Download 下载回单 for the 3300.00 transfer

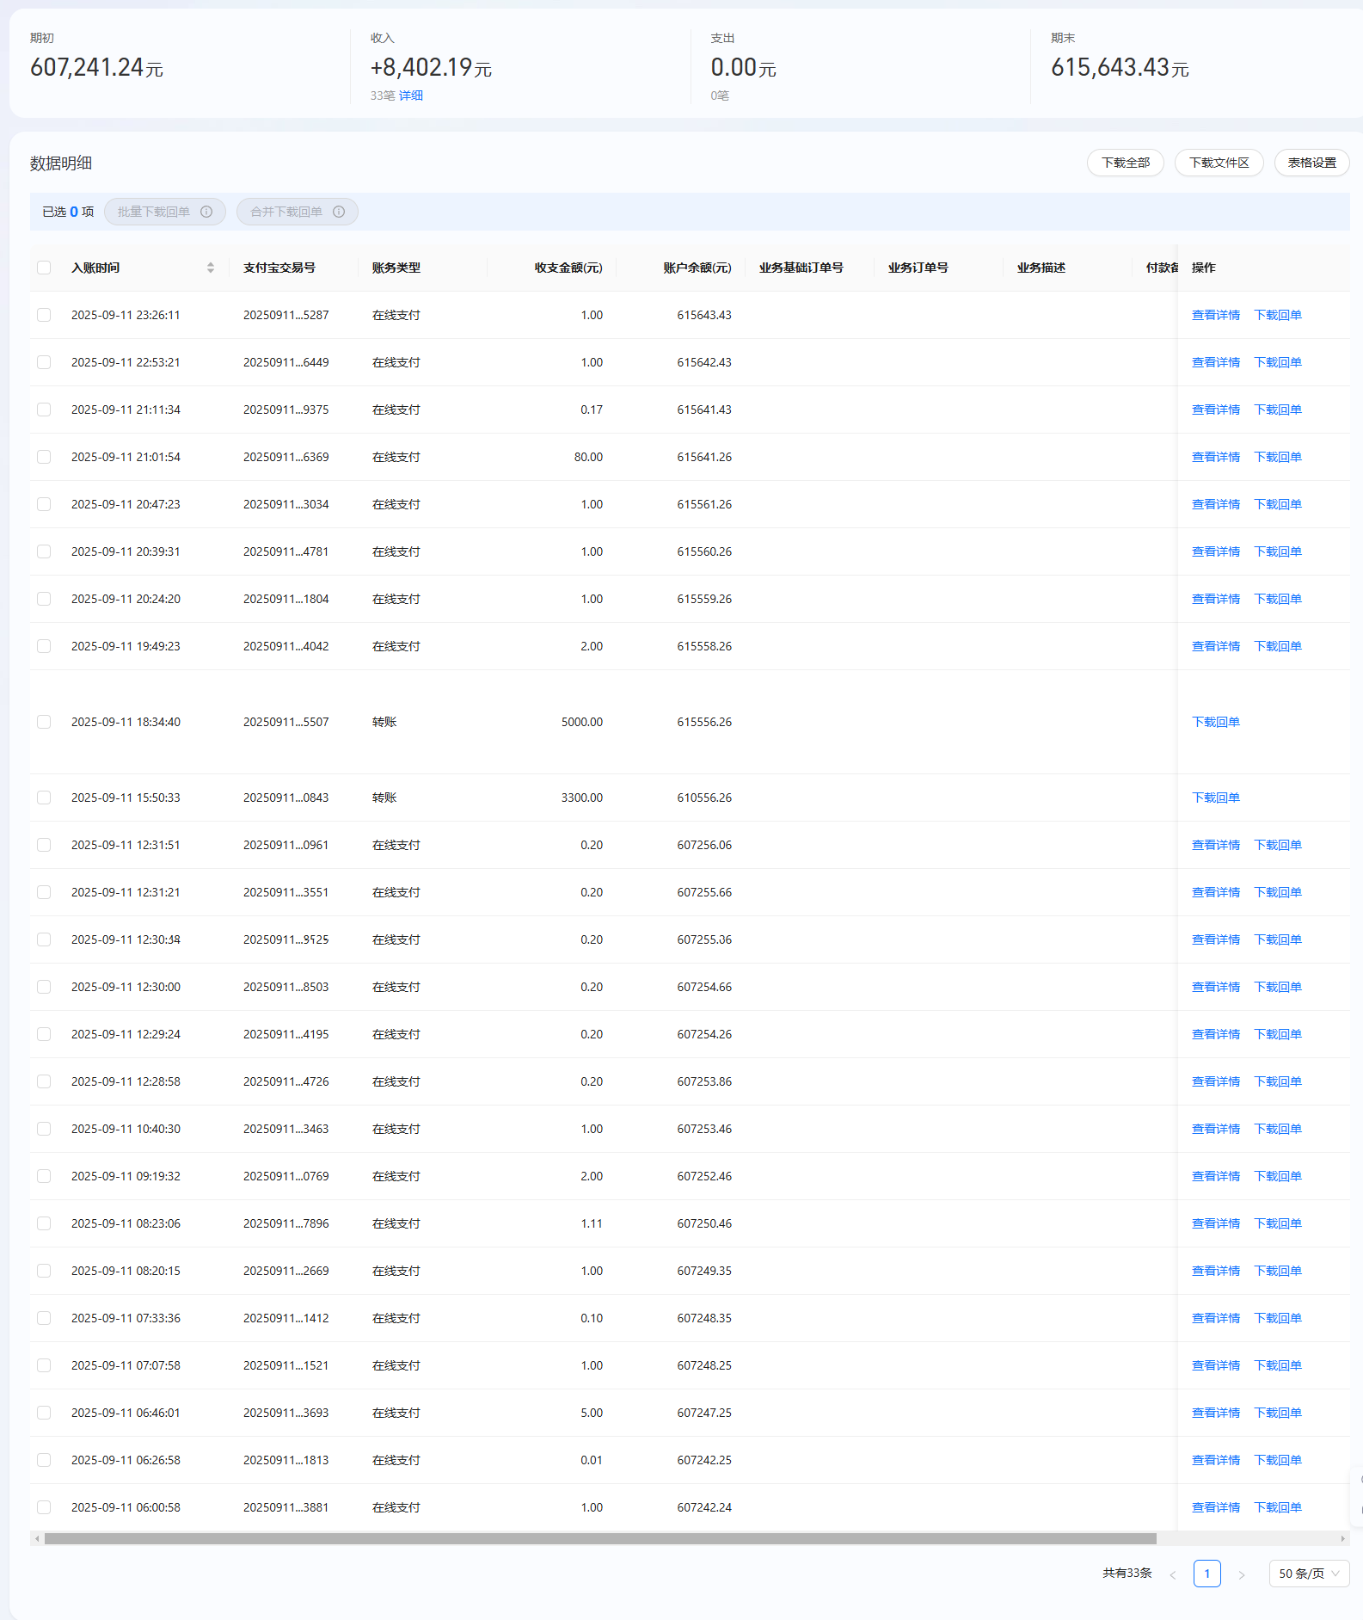point(1215,798)
